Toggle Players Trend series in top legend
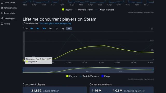166x93 pixels. point(84,10)
